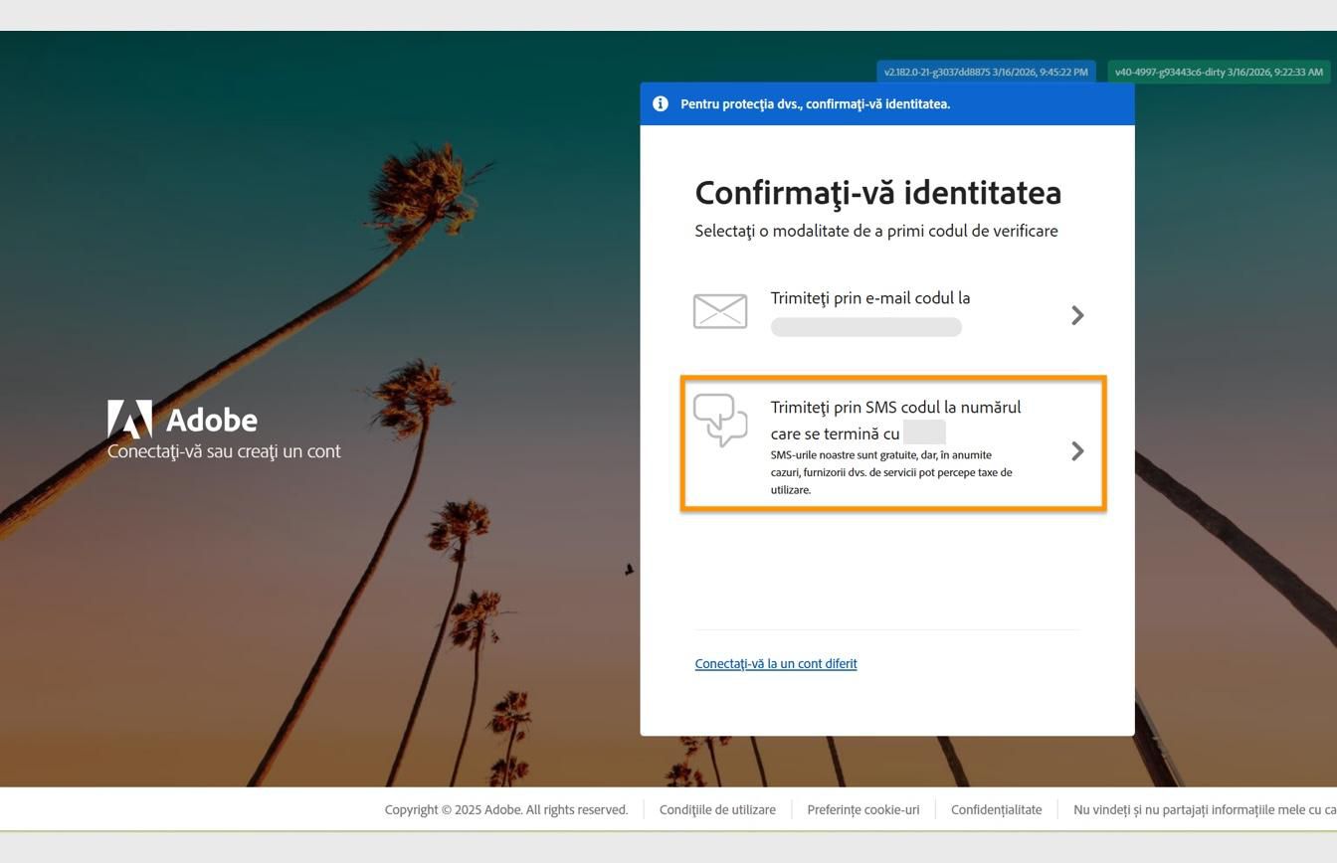Open the "Preferințe cookie-uri" footer link
This screenshot has width=1337, height=863.
(861, 809)
